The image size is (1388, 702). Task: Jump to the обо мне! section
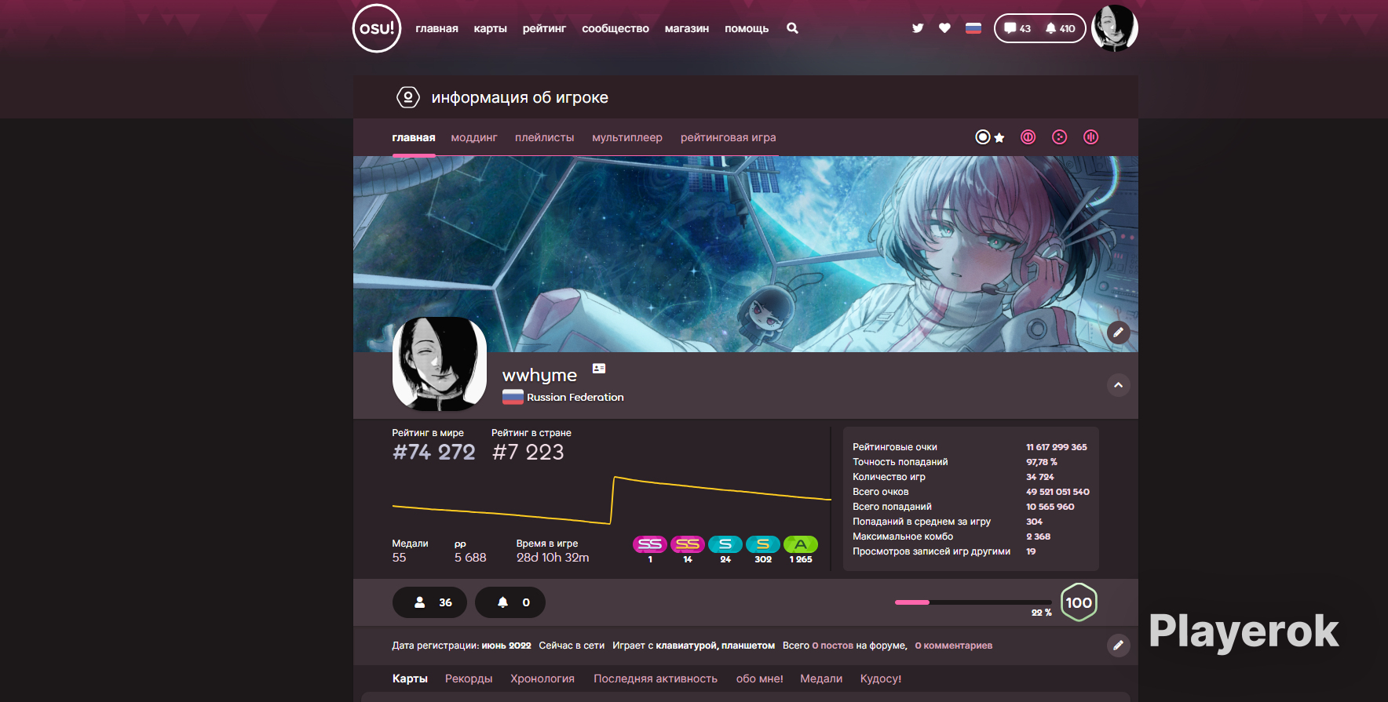760,678
